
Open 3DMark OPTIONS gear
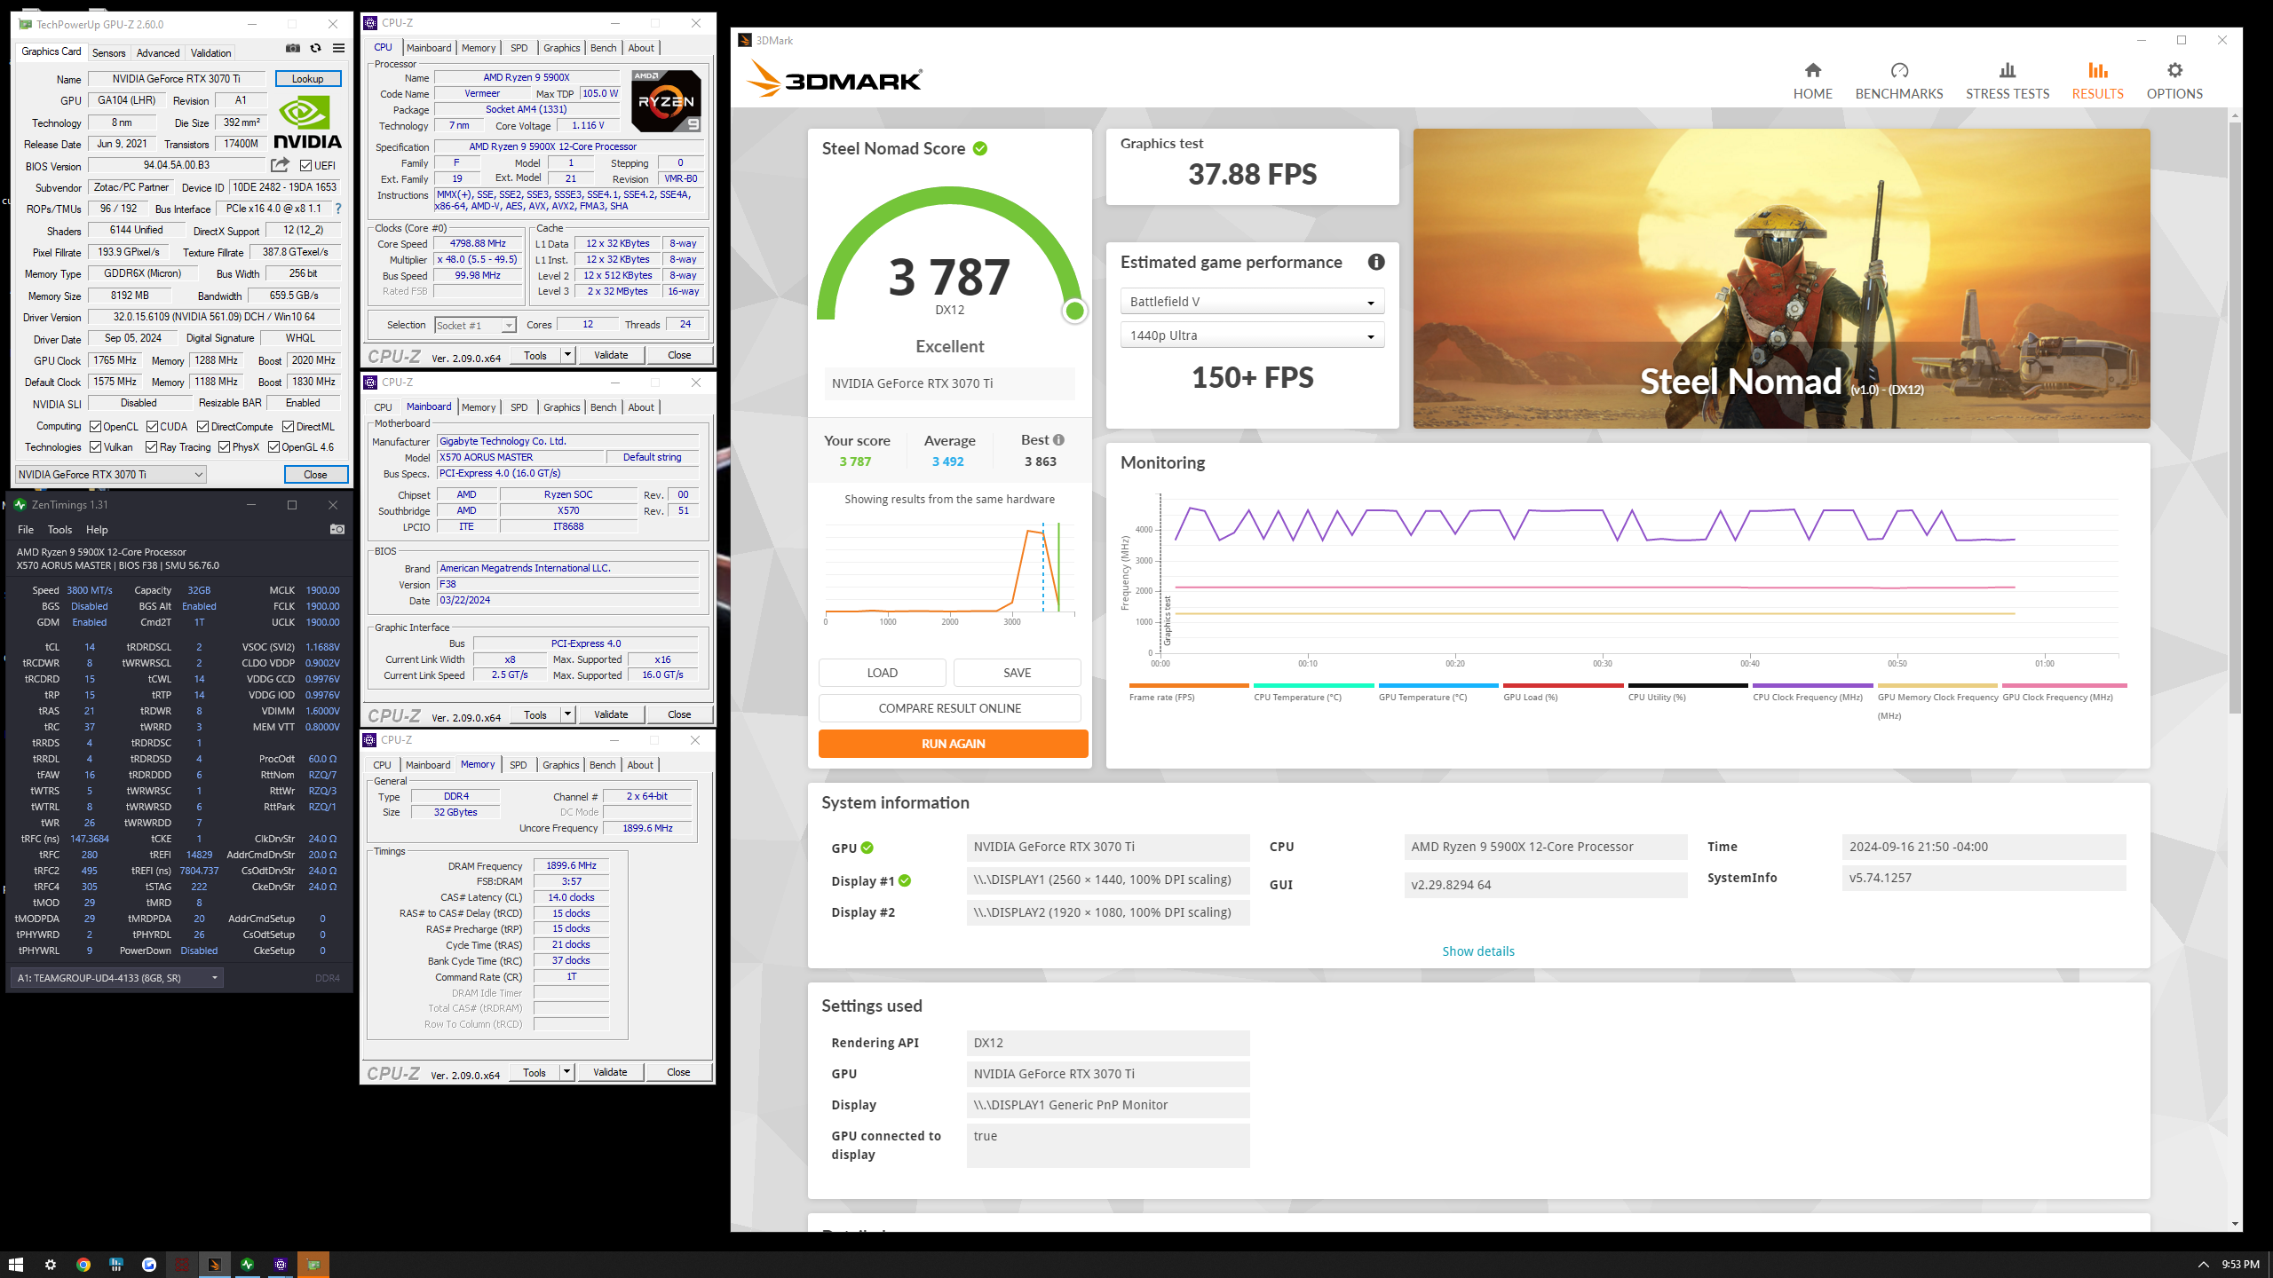2174,81
